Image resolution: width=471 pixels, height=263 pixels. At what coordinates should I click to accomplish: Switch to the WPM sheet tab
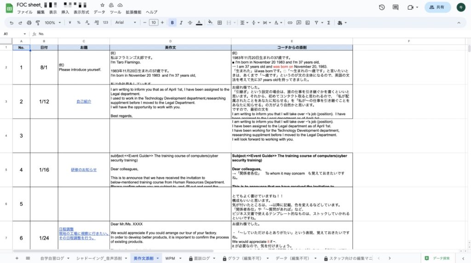(170, 258)
